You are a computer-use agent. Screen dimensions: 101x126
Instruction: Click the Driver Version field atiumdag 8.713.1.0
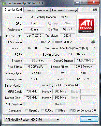[x=60, y=85]
